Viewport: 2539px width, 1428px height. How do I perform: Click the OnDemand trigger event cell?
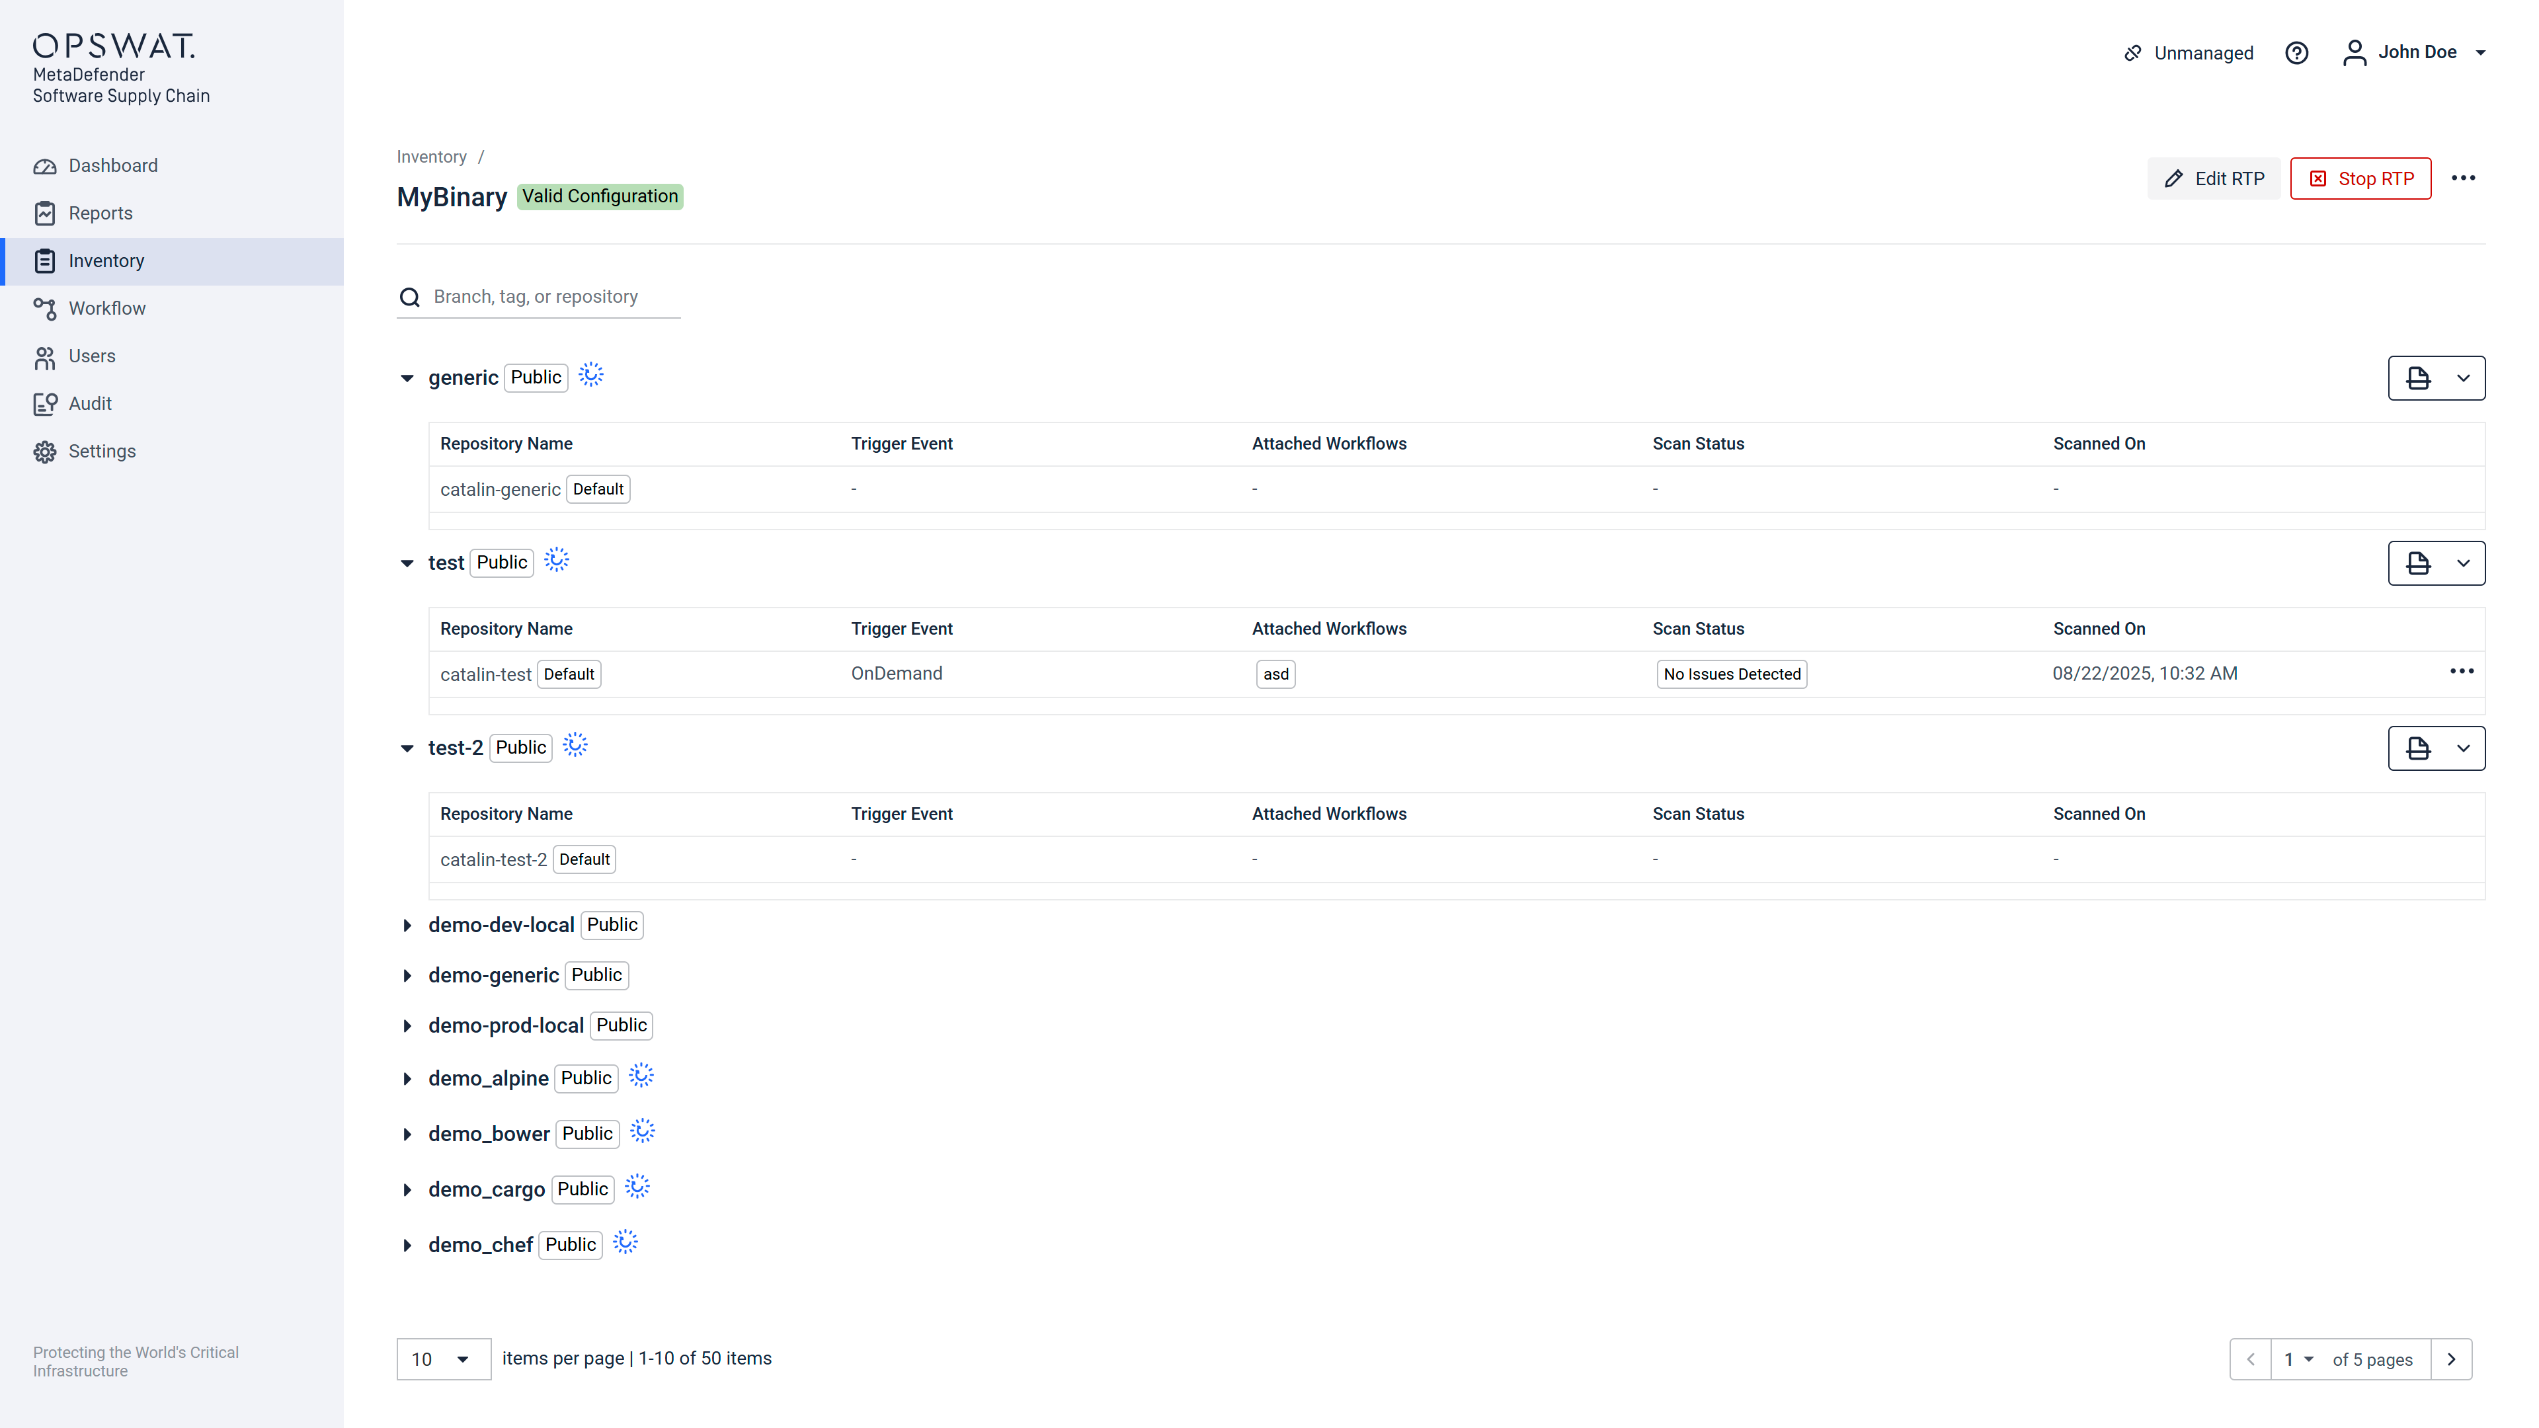(x=897, y=673)
